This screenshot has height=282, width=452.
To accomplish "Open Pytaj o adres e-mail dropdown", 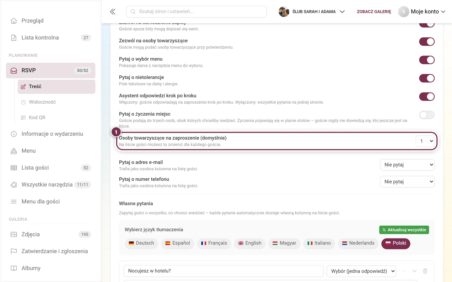I will click(x=407, y=165).
